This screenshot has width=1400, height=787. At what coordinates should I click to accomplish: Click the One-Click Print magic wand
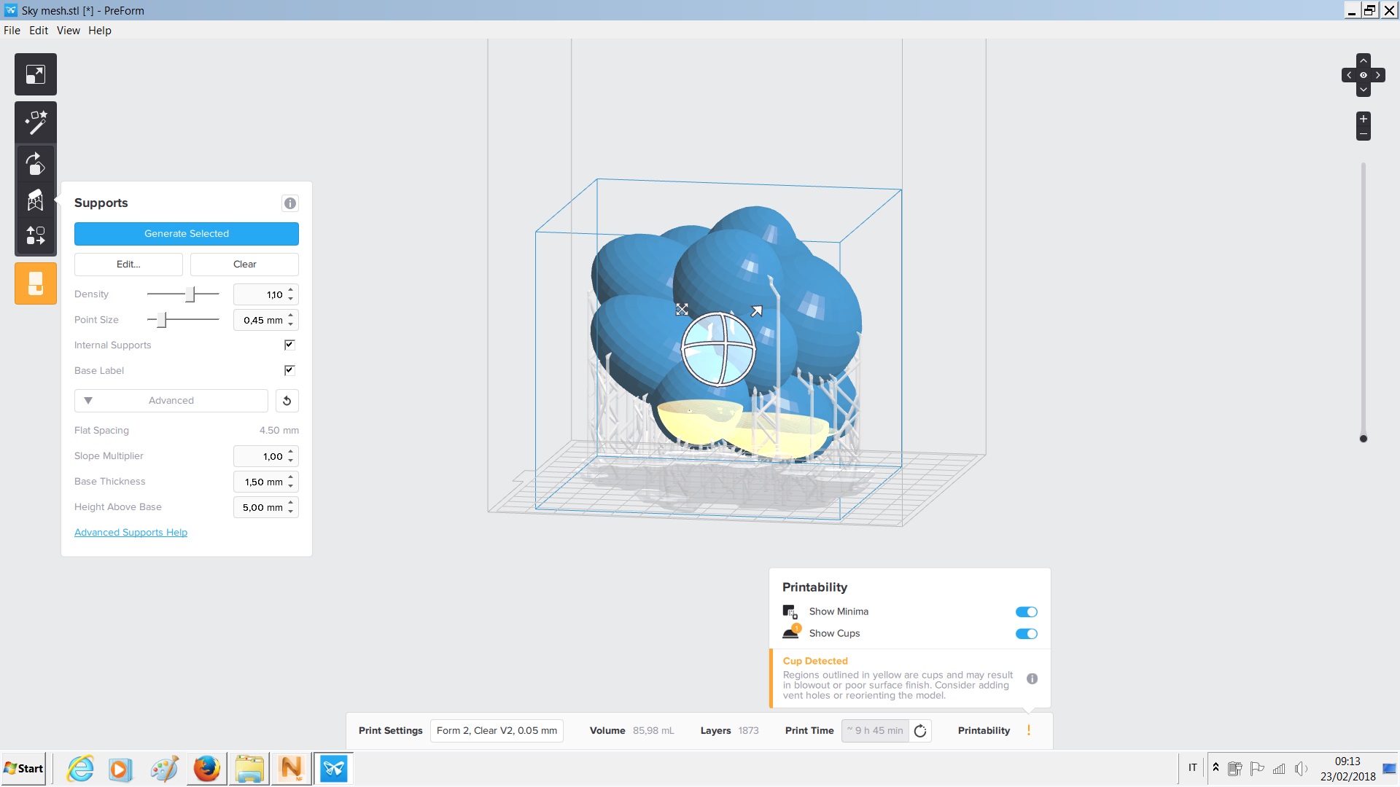point(35,122)
